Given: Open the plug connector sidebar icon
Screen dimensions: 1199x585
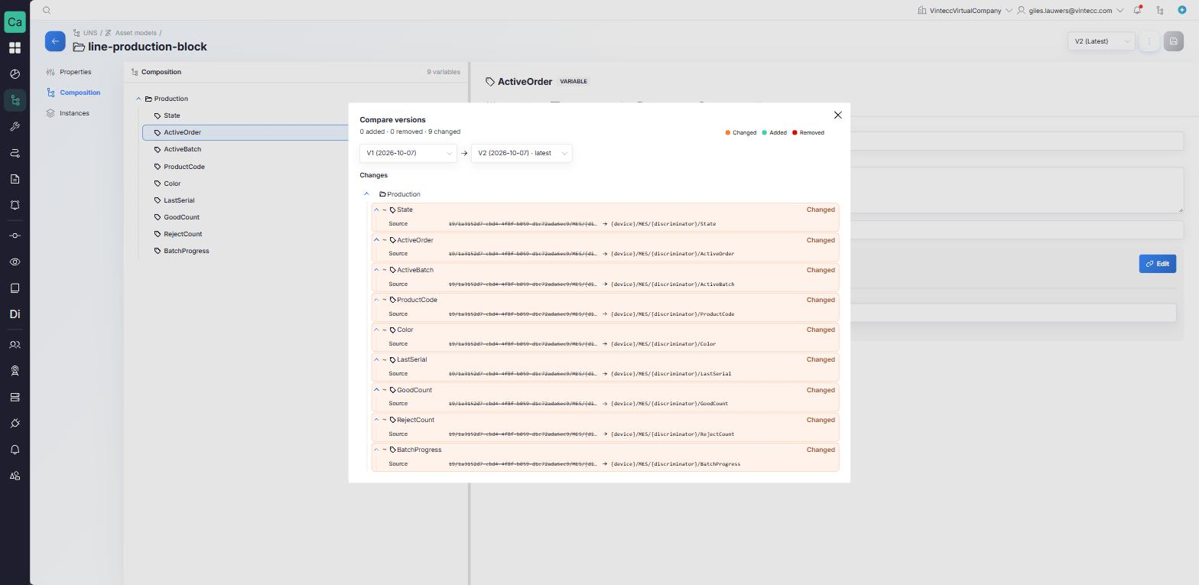Looking at the screenshot, I should [15, 423].
